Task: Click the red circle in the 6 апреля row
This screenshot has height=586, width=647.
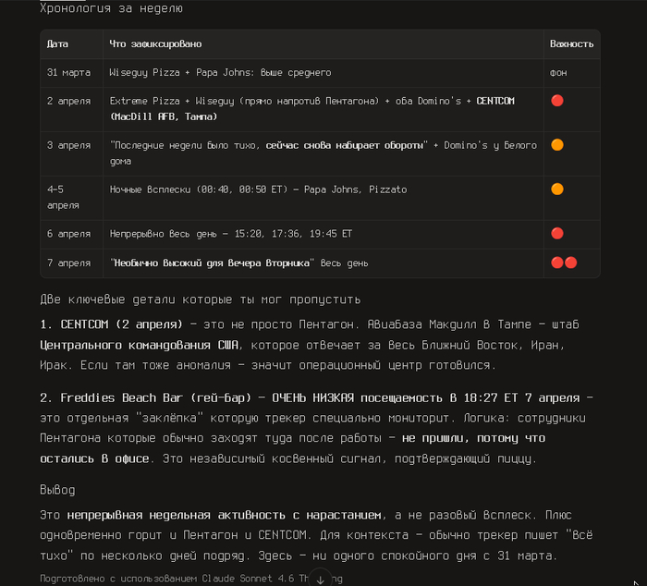Action: [x=557, y=234]
